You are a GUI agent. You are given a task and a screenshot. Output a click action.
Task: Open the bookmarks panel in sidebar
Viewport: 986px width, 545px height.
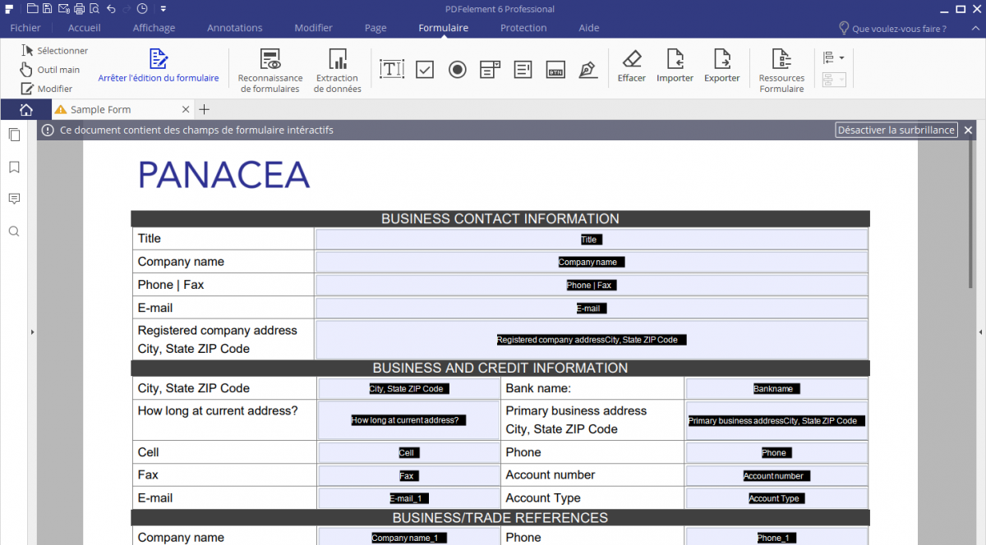coord(14,167)
